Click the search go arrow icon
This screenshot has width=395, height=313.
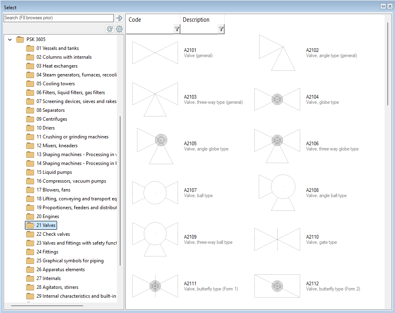point(119,18)
